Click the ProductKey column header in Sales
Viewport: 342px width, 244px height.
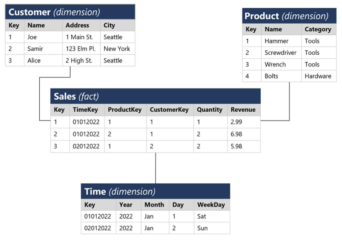(x=125, y=110)
